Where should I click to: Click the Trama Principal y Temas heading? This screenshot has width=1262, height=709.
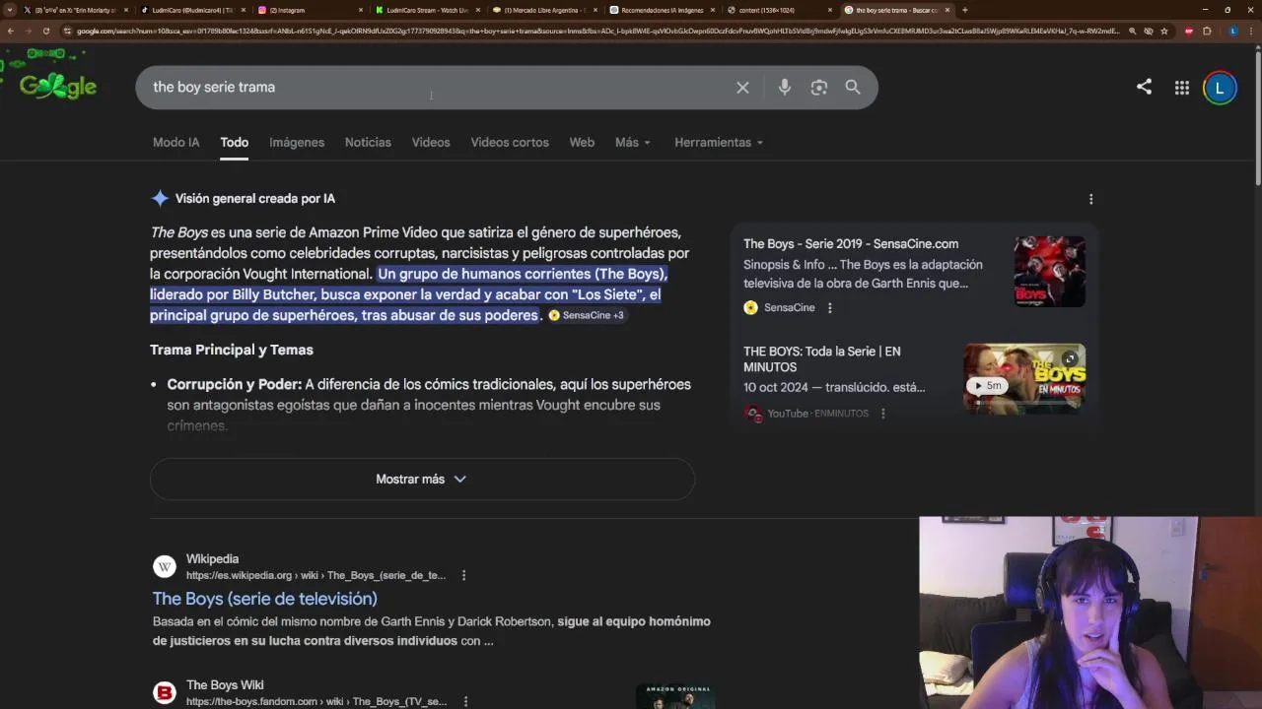[x=232, y=351]
